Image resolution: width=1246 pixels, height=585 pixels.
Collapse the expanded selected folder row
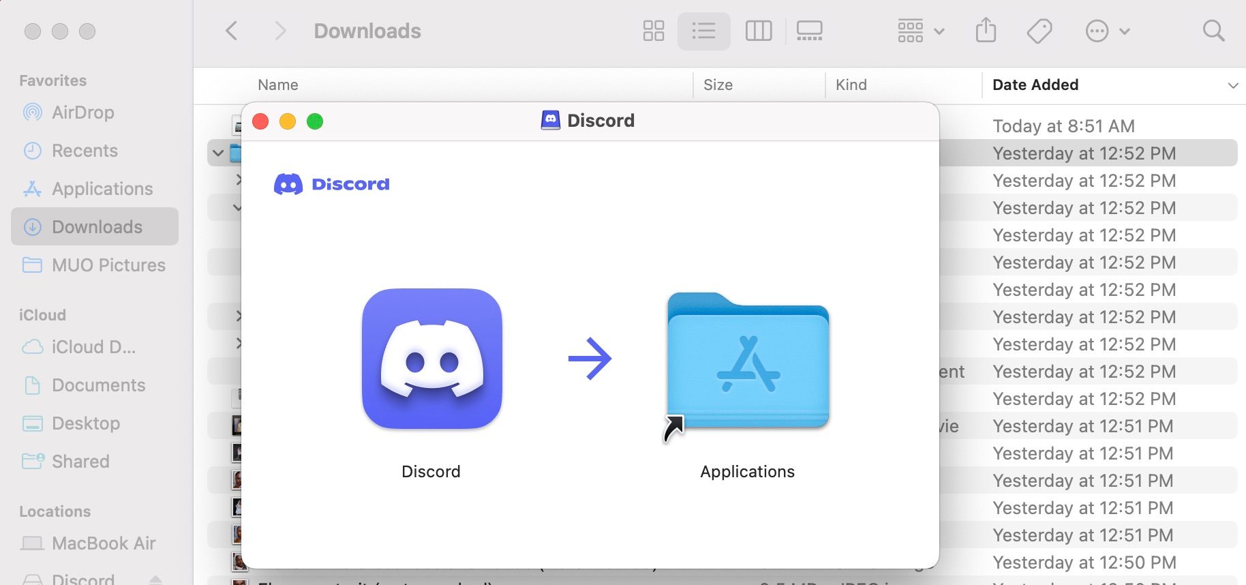point(217,153)
